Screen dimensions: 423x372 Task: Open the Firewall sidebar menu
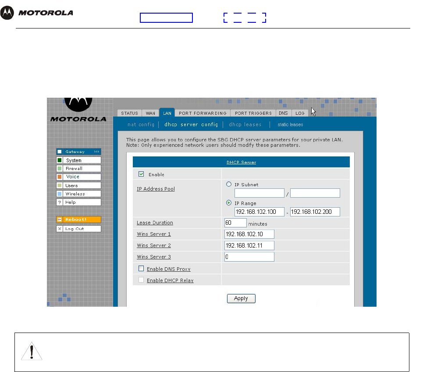[x=78, y=169]
